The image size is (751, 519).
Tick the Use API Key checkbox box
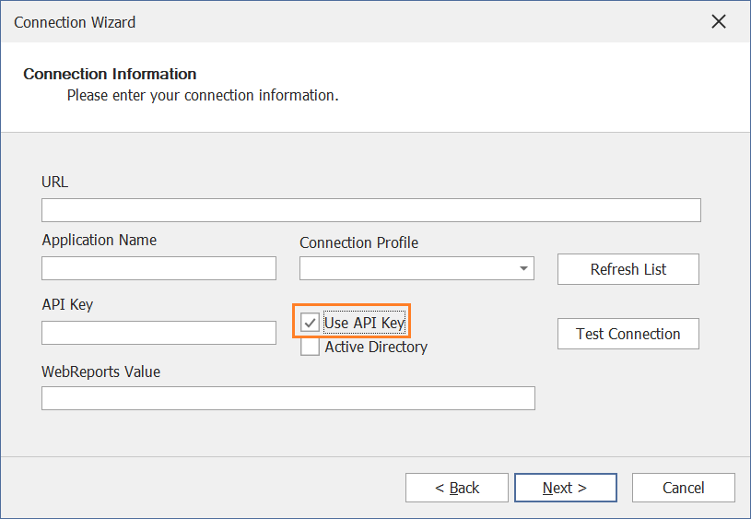[310, 323]
